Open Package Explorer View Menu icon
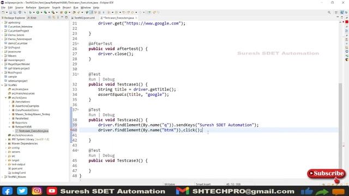This screenshot has width=349, height=196. [58, 17]
